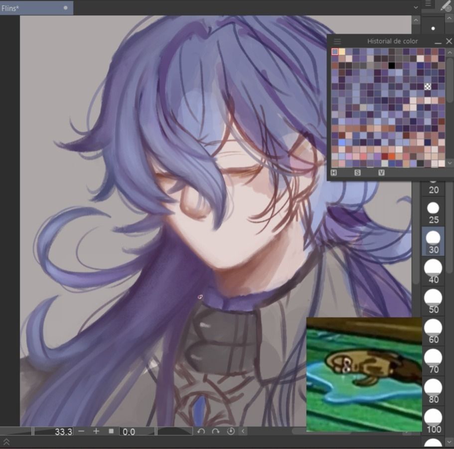Image resolution: width=454 pixels, height=449 pixels.
Task: Minimize the Historial de color panel
Action: [x=438, y=43]
